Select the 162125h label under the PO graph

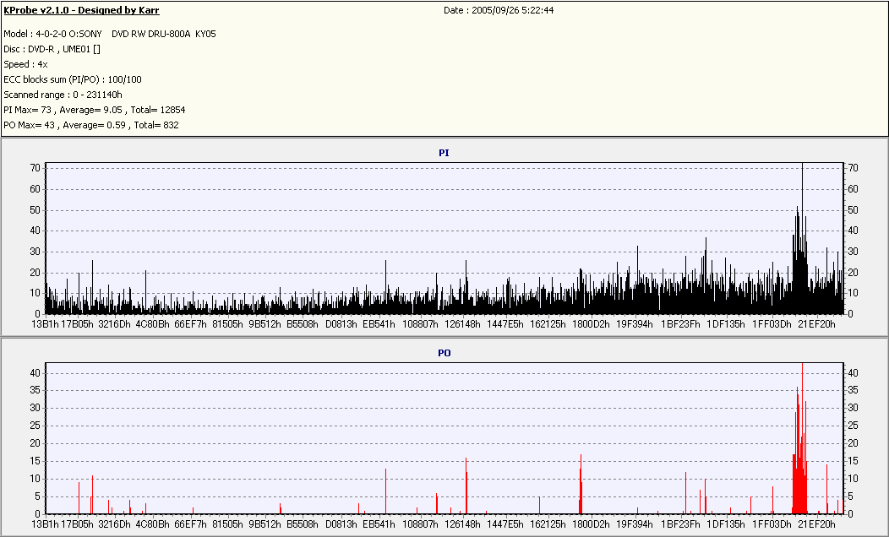coord(548,524)
